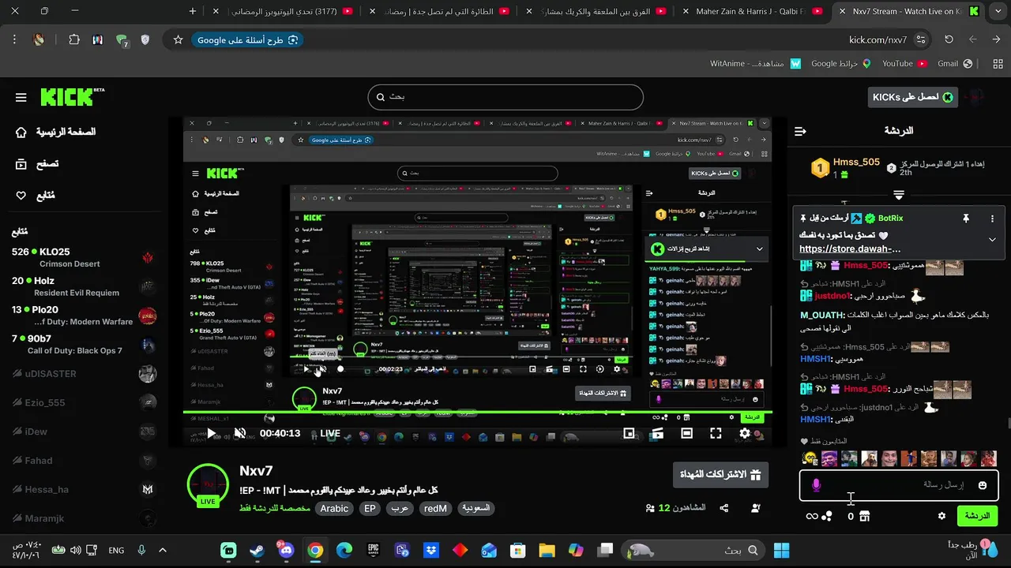Open Steam from the taskbar

[257, 550]
